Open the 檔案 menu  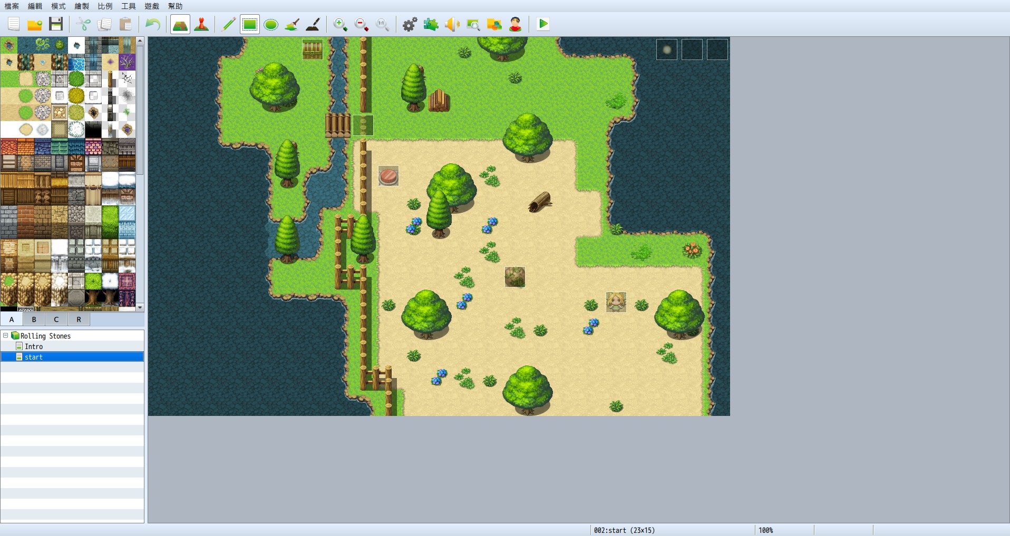point(12,6)
